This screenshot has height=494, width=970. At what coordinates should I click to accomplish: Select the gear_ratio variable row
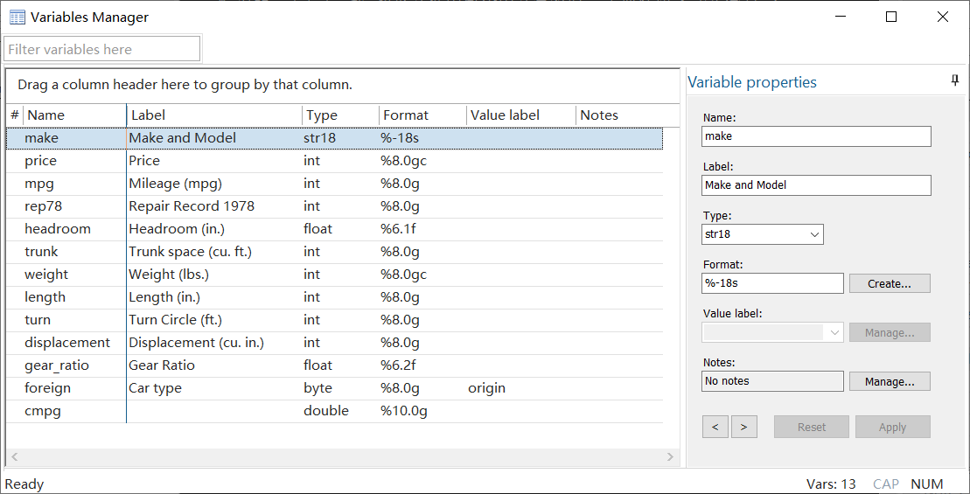[57, 365]
